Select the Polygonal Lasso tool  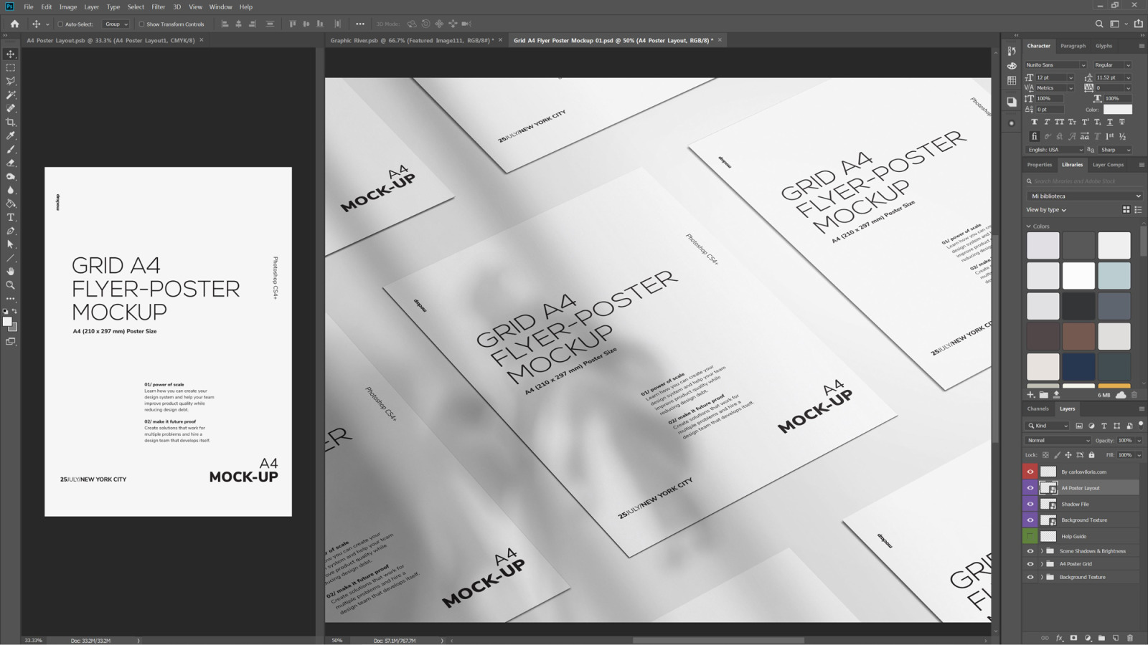point(11,81)
